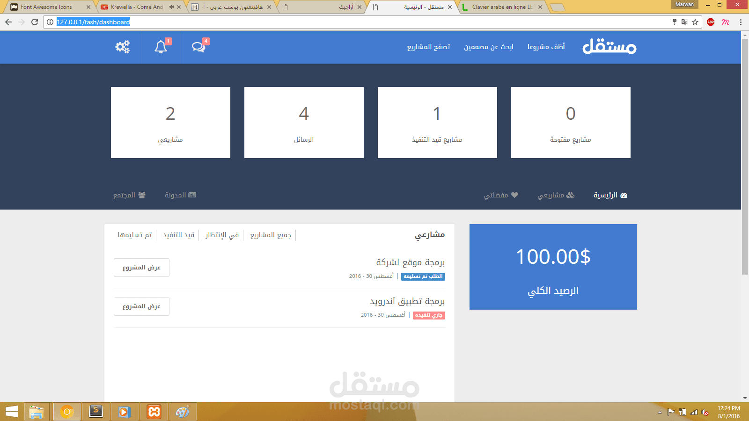
Task: Click the مشاريعي stat card showing 2
Action: coord(170,123)
